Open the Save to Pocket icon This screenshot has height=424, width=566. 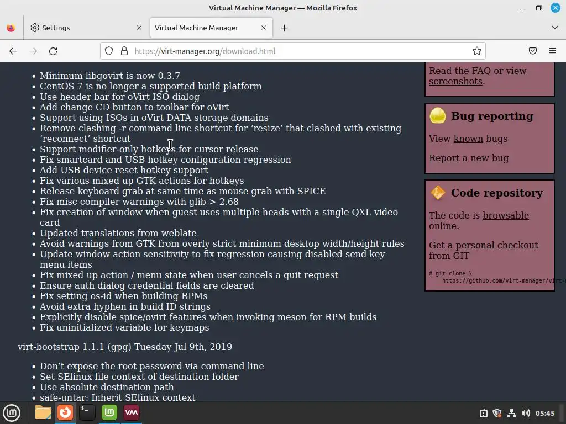(x=533, y=51)
